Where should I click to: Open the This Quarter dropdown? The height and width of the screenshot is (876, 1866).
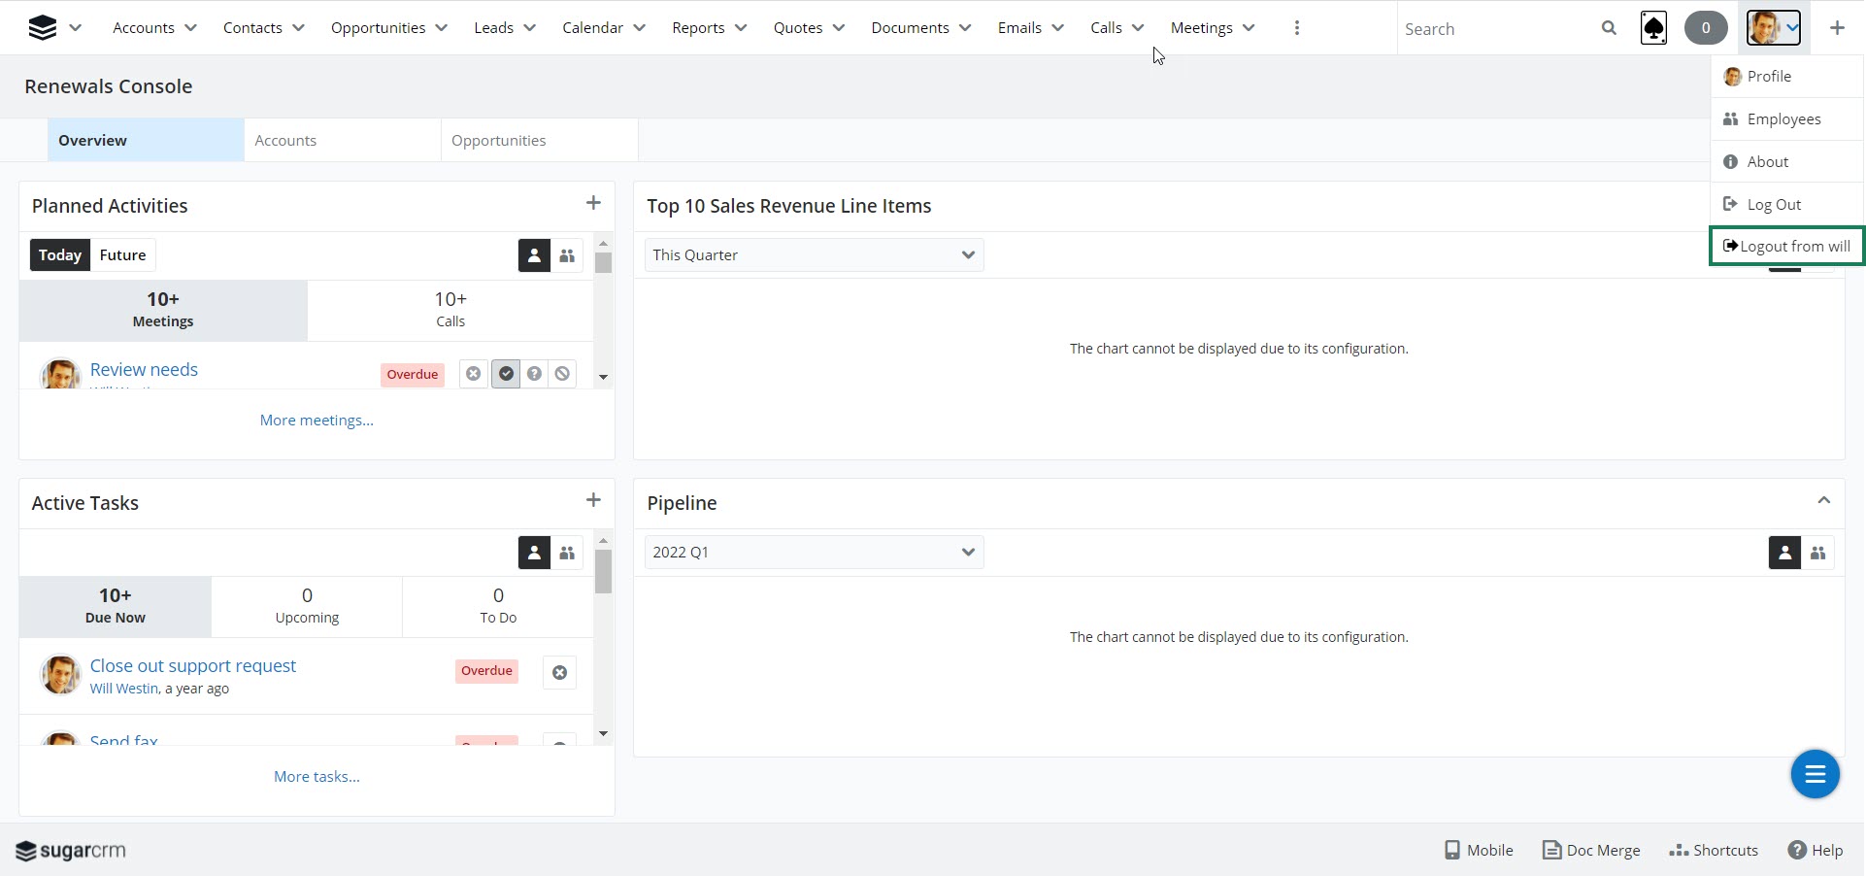(x=814, y=255)
